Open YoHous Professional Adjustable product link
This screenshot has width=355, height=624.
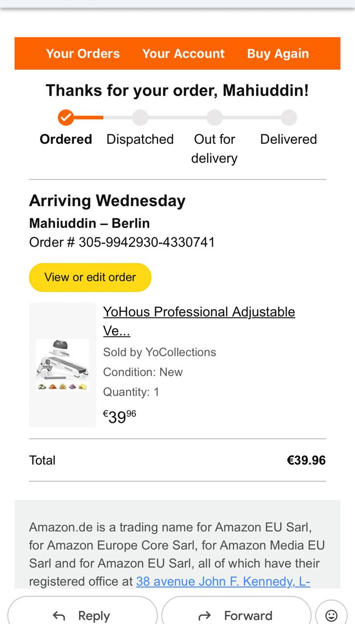pos(199,312)
